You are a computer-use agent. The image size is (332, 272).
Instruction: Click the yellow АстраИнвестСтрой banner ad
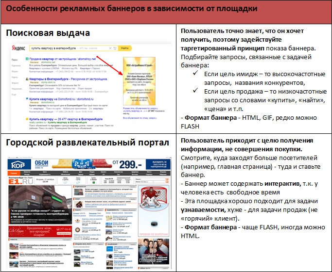point(139,81)
